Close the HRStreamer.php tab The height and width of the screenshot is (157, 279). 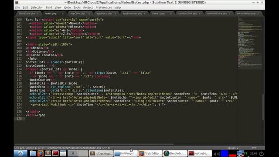pos(258,14)
